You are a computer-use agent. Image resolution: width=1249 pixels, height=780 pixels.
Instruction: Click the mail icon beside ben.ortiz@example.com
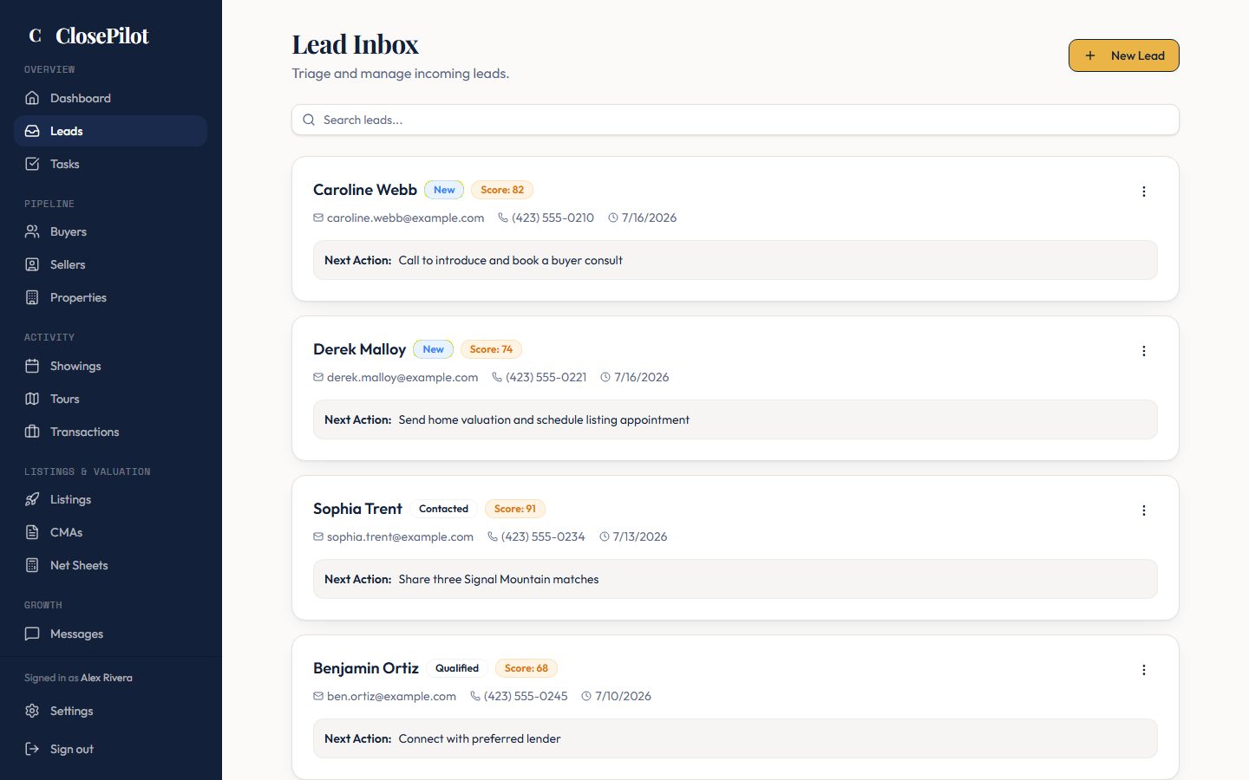coord(318,696)
